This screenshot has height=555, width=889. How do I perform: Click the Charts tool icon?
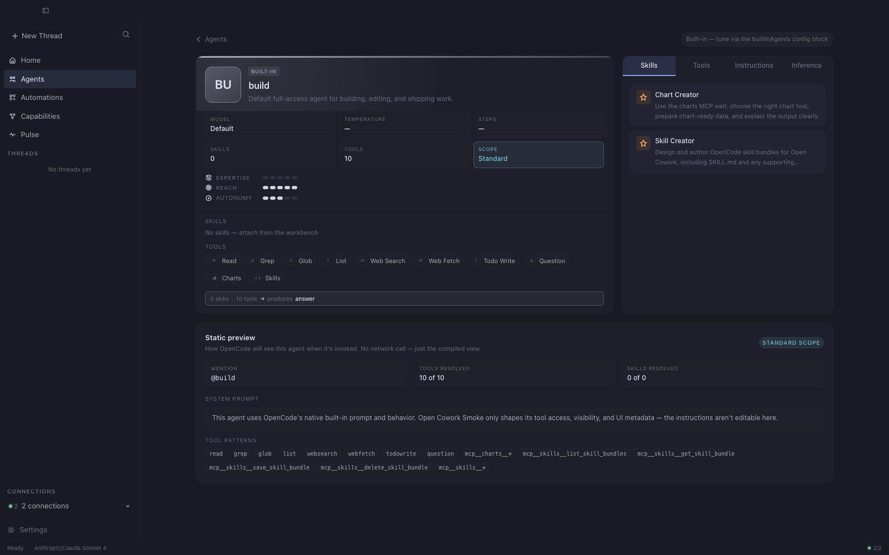214,278
